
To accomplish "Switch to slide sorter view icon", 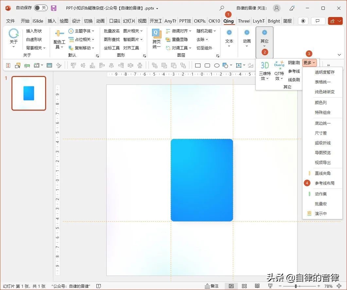I will tap(244, 286).
